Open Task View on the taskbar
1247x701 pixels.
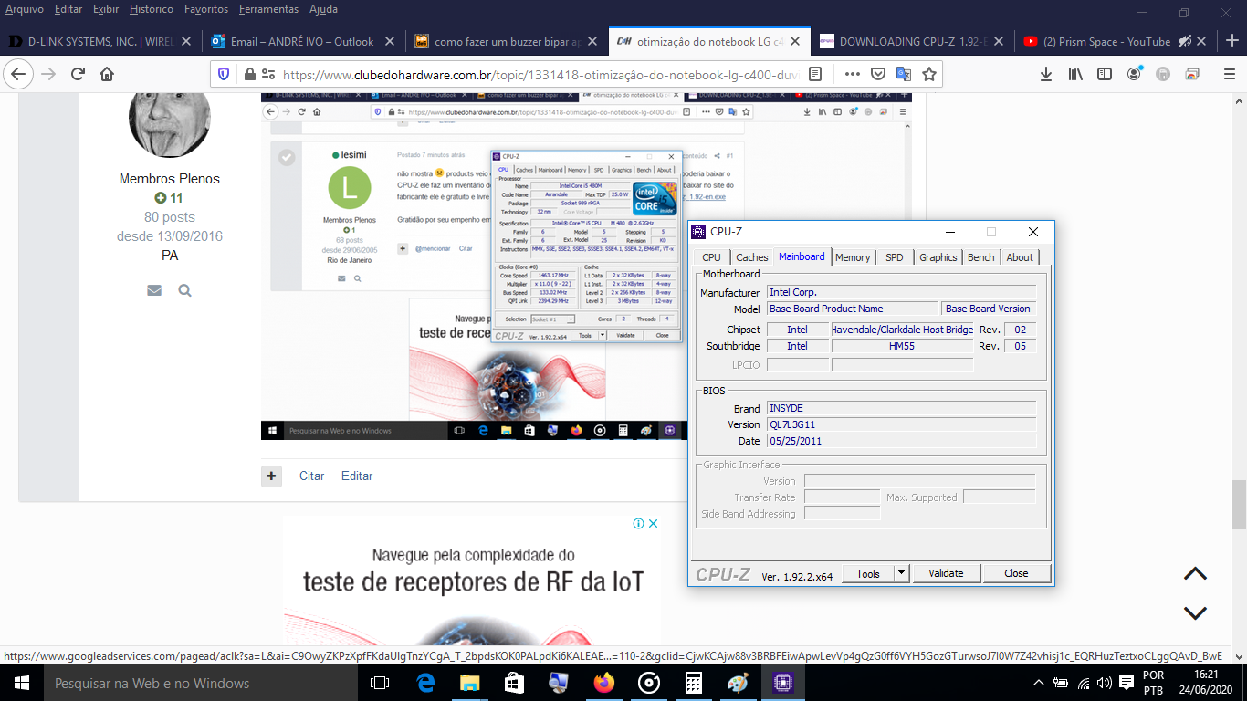click(380, 683)
